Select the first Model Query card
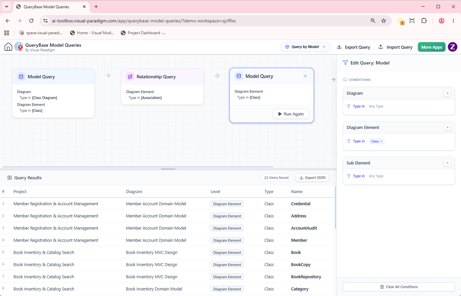The height and width of the screenshot is (296, 461). 53,93
